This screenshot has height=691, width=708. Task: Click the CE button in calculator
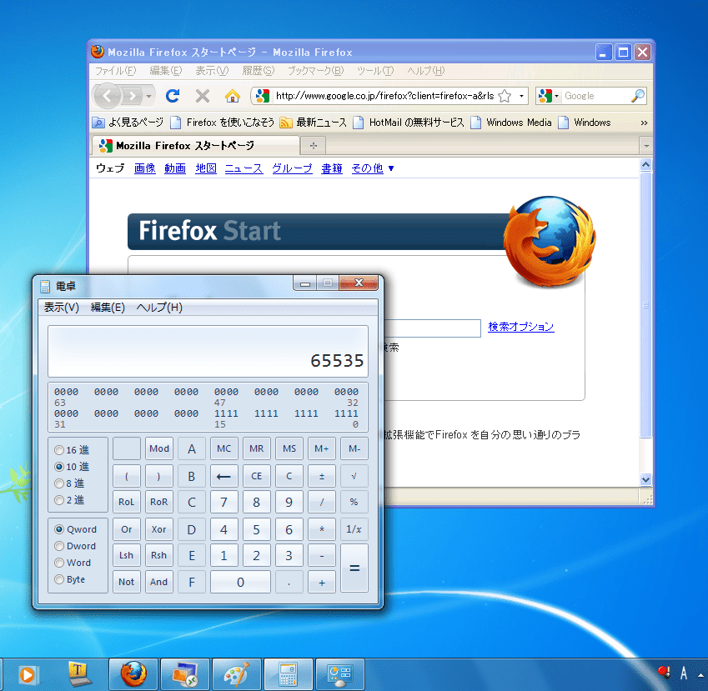(x=257, y=476)
